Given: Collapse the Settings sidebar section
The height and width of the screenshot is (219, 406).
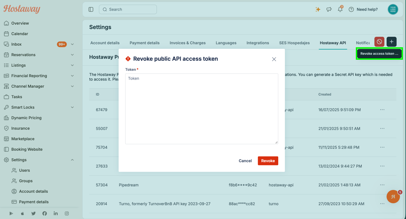Looking at the screenshot, I should (x=72, y=160).
